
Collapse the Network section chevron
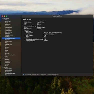click(x=3, y=58)
